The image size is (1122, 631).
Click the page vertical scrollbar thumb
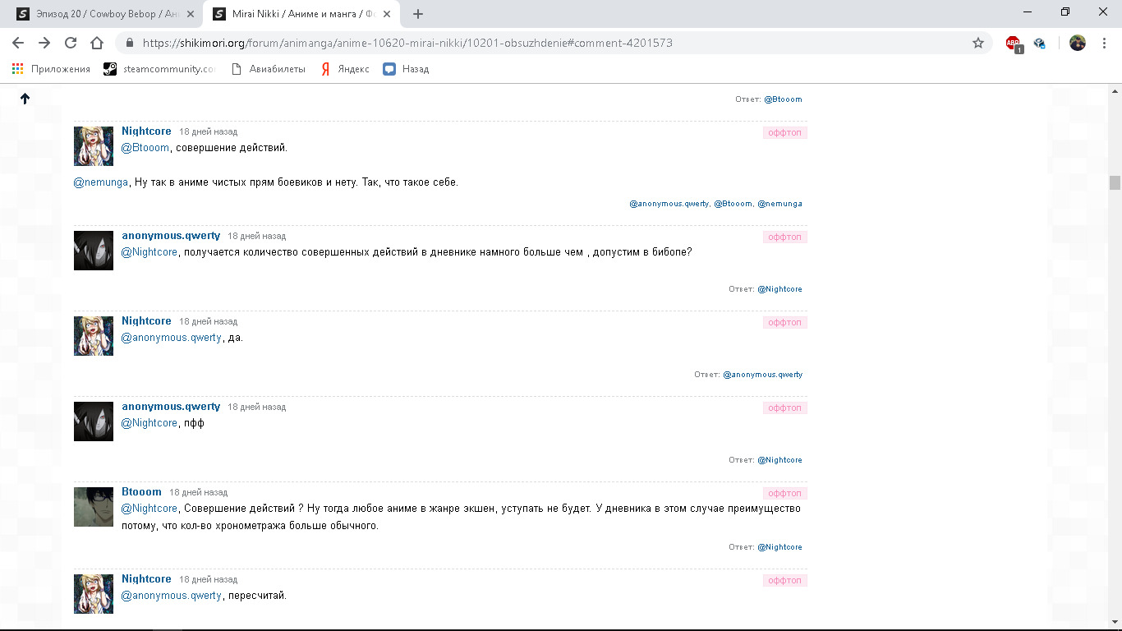pos(1115,182)
